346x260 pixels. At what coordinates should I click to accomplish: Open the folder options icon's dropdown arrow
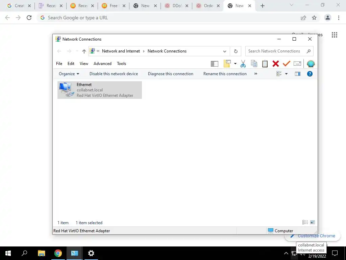[x=235, y=64]
